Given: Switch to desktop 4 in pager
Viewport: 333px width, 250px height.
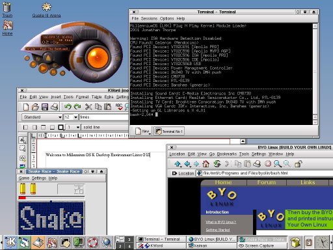Looking at the screenshot, I should point(129,246).
